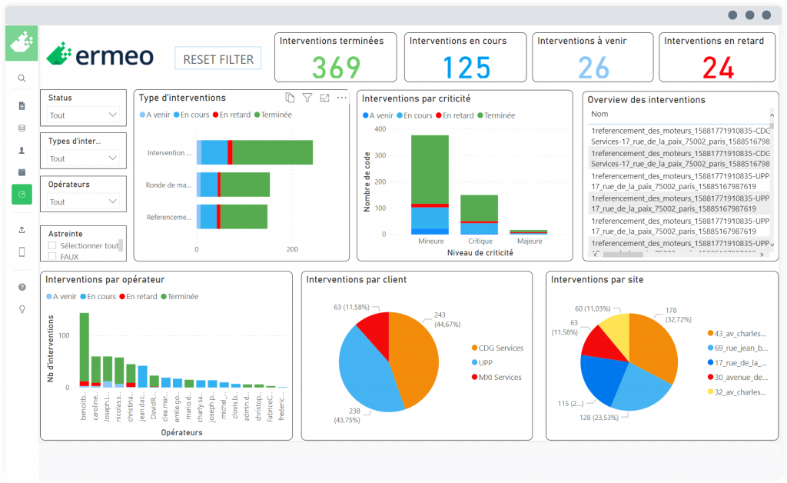Click orange CDG Services slice legend swatch
The image size is (787, 483).
click(x=473, y=348)
